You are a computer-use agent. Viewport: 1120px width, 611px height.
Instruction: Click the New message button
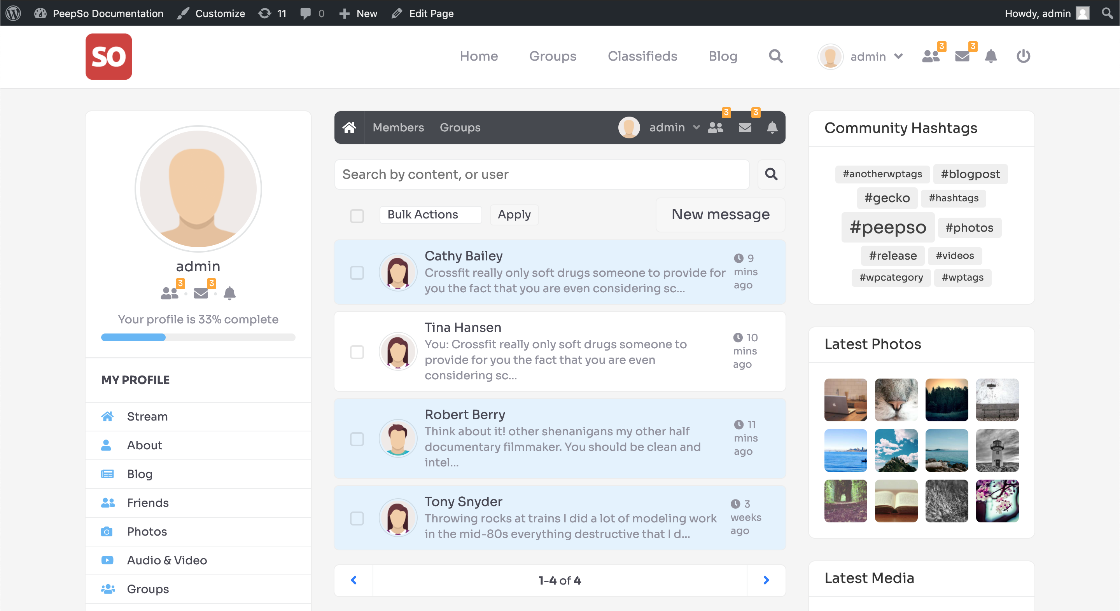point(721,214)
